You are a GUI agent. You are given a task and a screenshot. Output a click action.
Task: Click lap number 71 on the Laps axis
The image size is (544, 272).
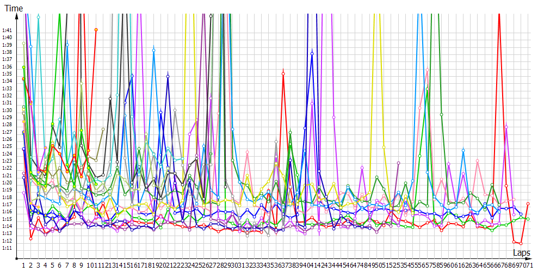[528, 265]
